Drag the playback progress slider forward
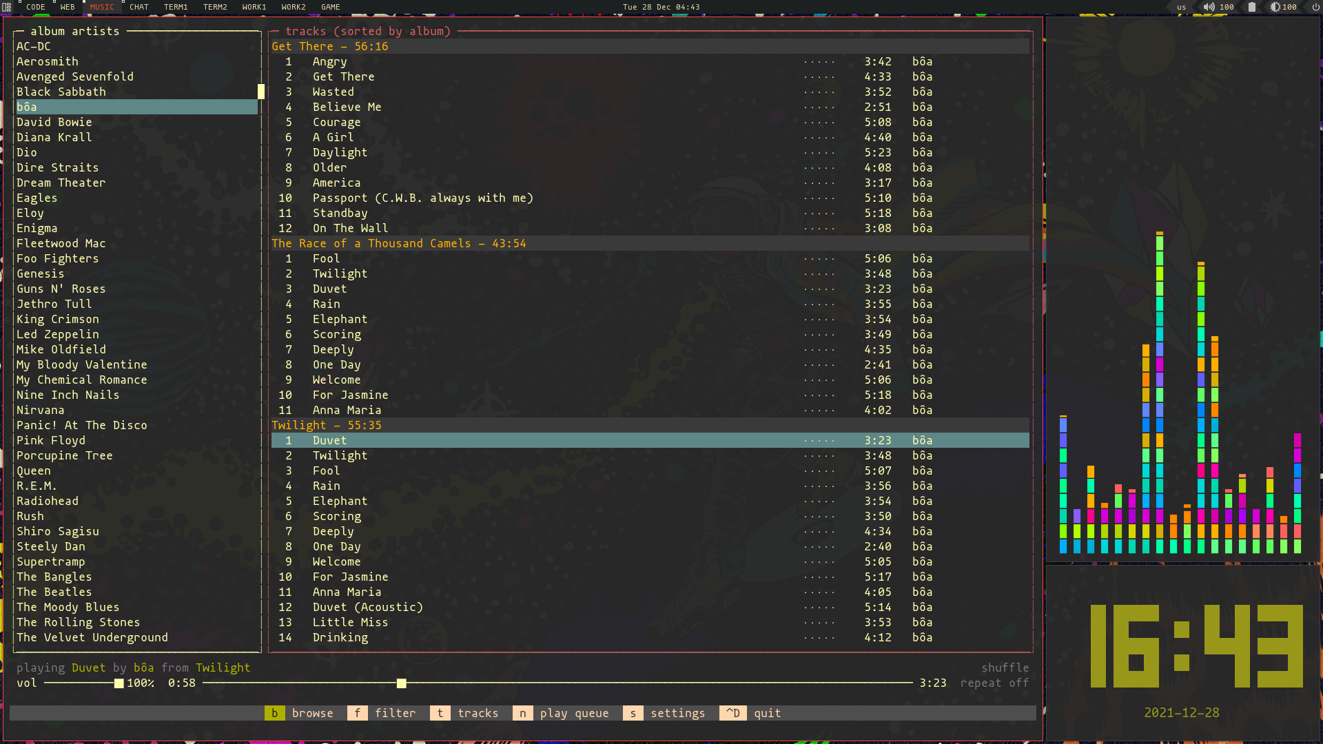Screen dimensions: 1323x744 point(401,683)
